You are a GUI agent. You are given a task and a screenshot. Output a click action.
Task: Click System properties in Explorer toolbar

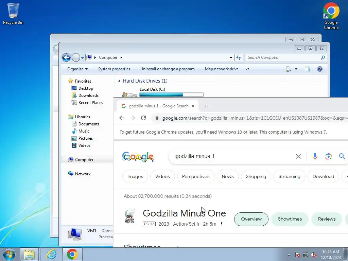click(114, 69)
